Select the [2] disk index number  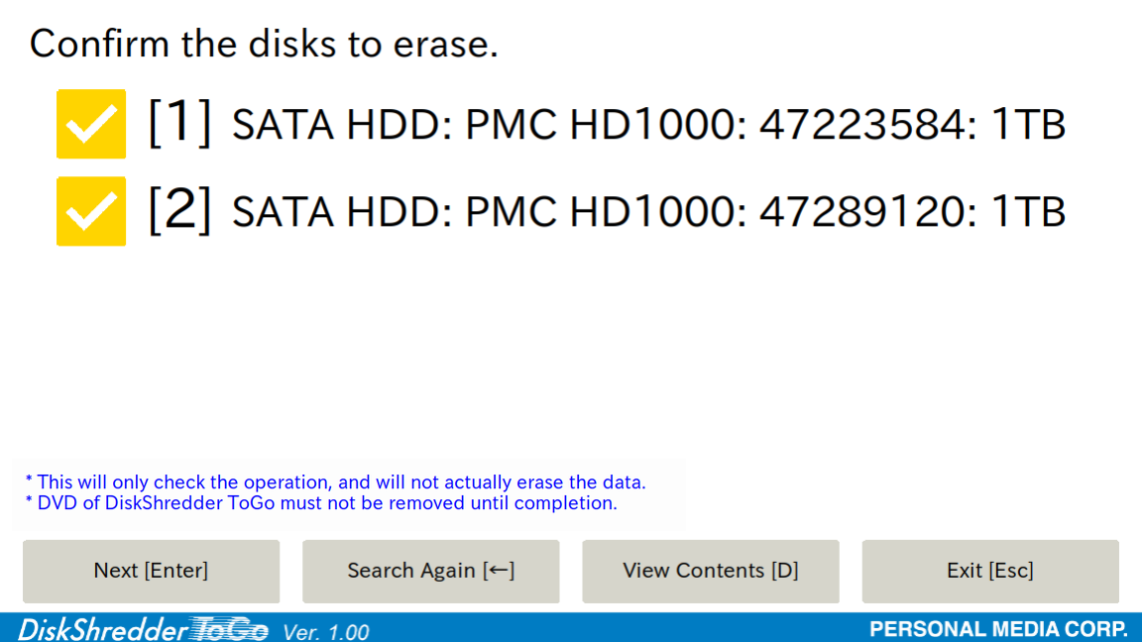(179, 210)
